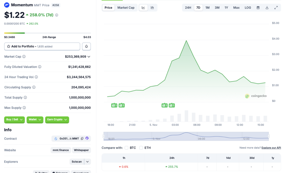Select the line chart icon
This screenshot has height=173, width=283.
143,7
